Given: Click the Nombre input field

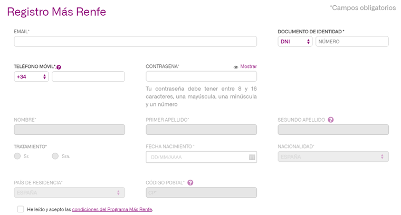Looking at the screenshot, I should [x=69, y=130].
